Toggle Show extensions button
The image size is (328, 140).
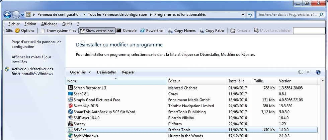[97, 30]
